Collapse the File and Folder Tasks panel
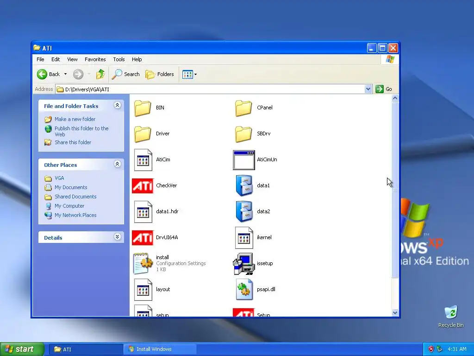Screen dimensions: 474x356 tap(117, 105)
